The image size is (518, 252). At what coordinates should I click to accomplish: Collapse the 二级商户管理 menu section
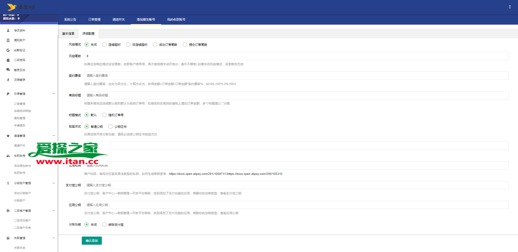[54, 211]
